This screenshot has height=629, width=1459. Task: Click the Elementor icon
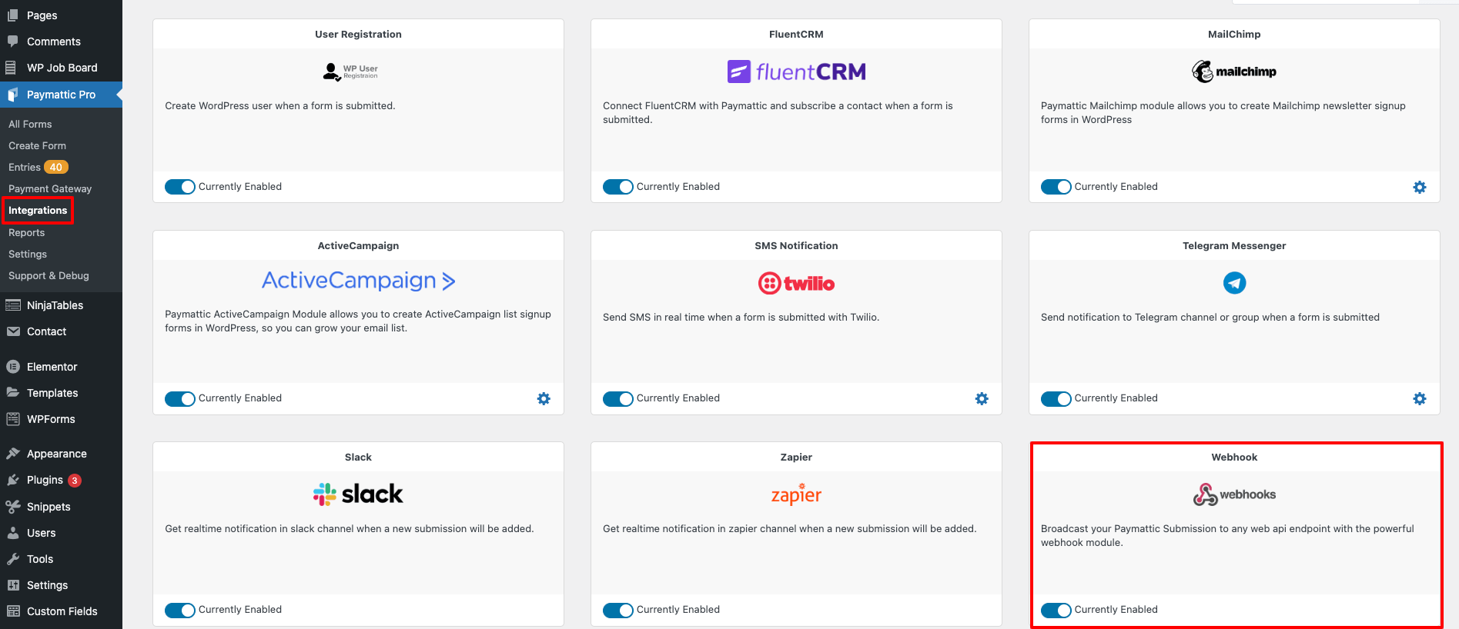tap(13, 367)
